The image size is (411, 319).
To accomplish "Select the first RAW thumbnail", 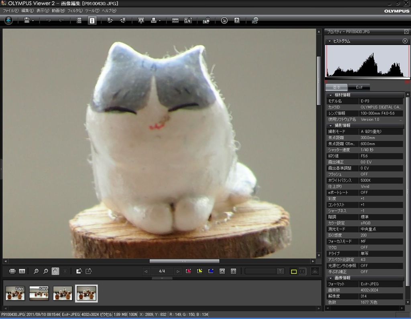I will point(15,293).
